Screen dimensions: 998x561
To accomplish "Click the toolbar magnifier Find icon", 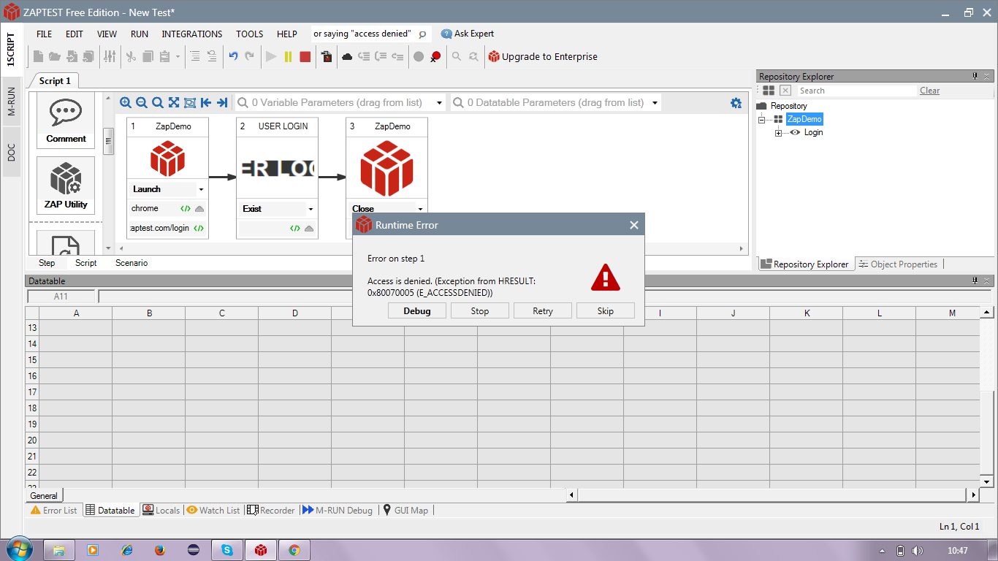I will click(x=457, y=56).
